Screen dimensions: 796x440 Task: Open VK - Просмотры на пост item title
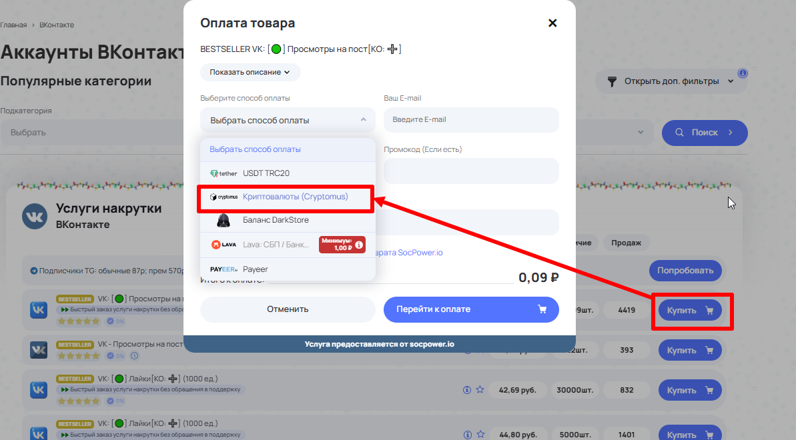[x=140, y=344]
